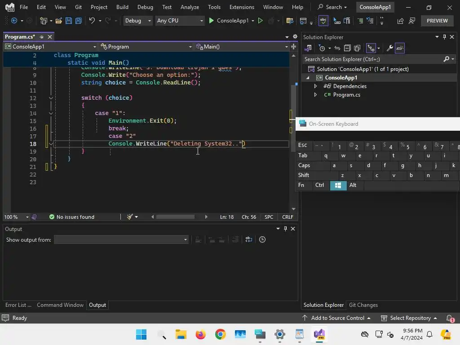Click Sync with Active Document icon
The width and height of the screenshot is (460, 345).
click(x=337, y=48)
